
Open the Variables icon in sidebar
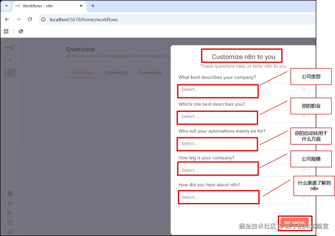coord(10,203)
